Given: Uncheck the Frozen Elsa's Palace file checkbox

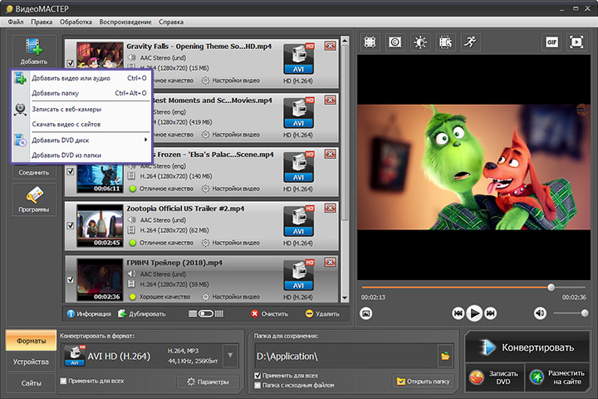Looking at the screenshot, I should click(70, 172).
